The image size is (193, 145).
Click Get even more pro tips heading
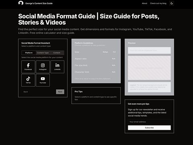tap(138, 104)
